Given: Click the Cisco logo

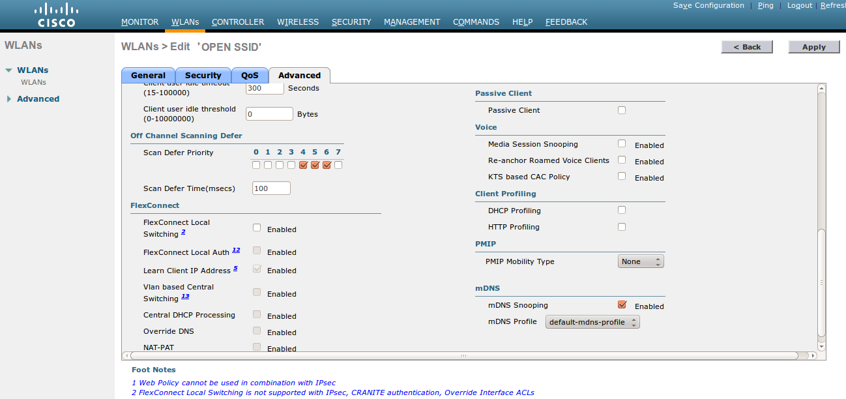Looking at the screenshot, I should point(56,15).
